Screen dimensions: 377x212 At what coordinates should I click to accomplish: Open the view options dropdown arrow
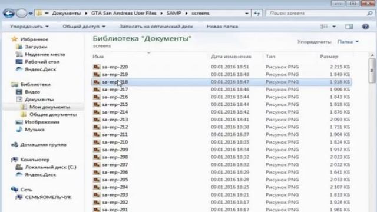pyautogui.click(x=334, y=26)
